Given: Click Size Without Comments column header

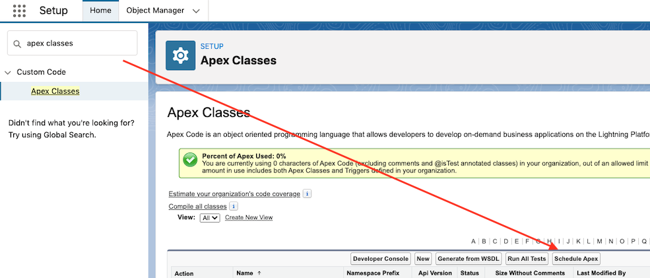Looking at the screenshot, I should [530, 273].
